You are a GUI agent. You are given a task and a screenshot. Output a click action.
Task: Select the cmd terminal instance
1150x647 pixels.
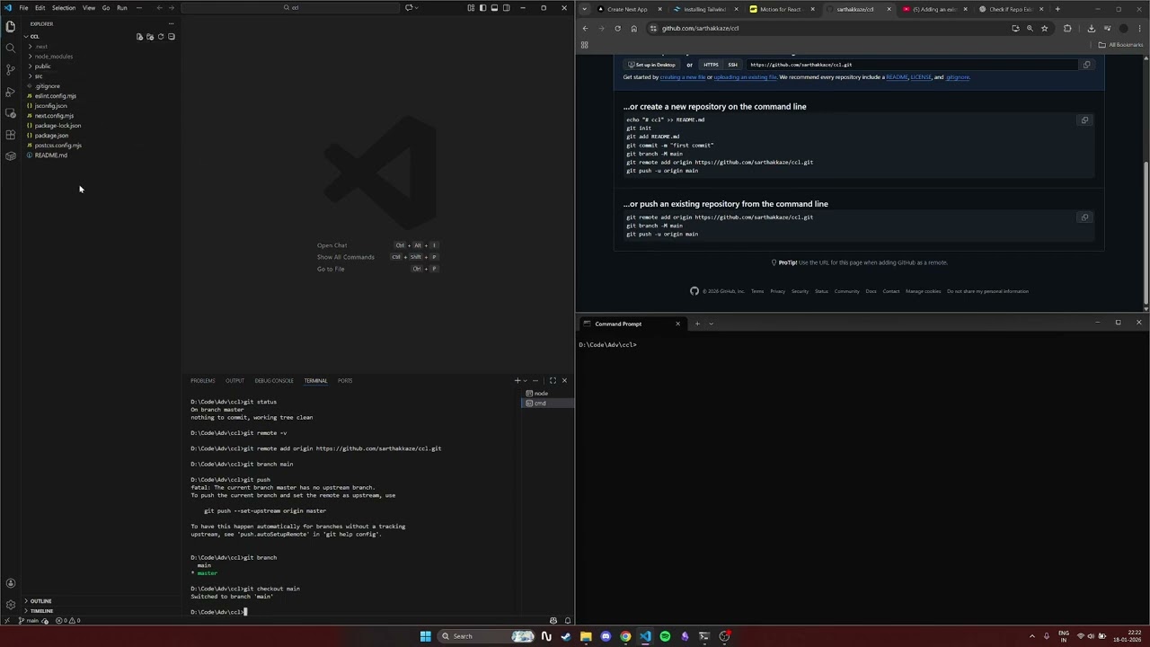click(546, 403)
